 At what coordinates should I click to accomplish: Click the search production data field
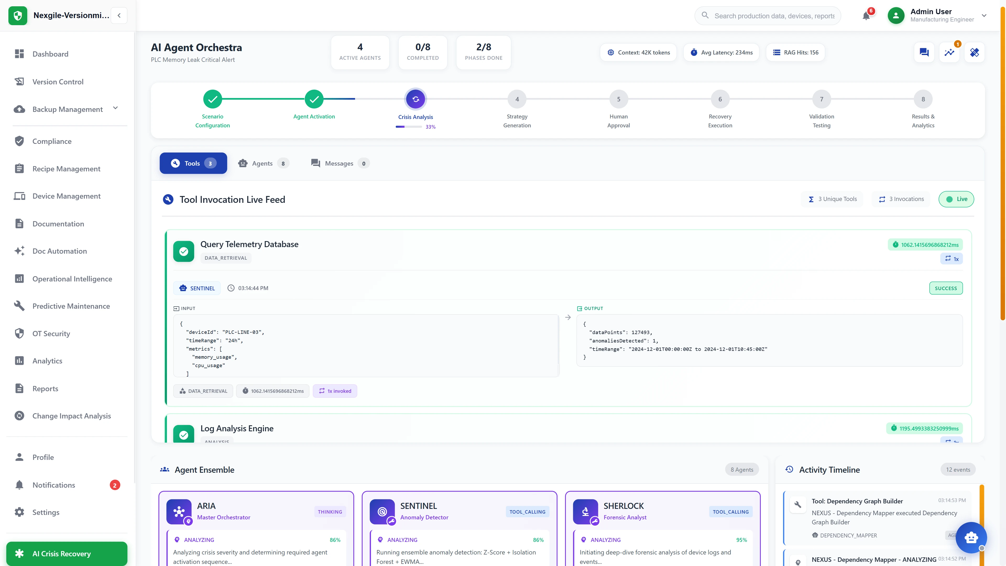pyautogui.click(x=767, y=16)
